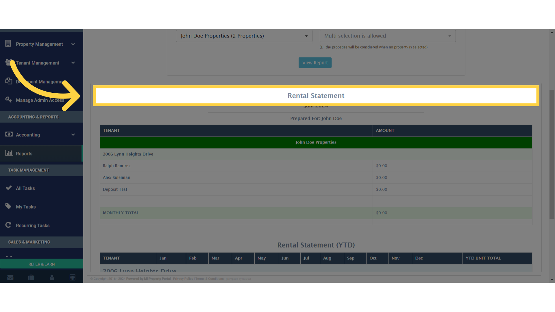Click the user profile icon at bottom
Viewport: 555px width, 312px height.
pos(52,277)
